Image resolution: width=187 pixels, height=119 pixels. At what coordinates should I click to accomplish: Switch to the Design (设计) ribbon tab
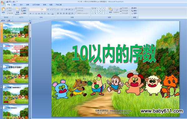[21, 5]
